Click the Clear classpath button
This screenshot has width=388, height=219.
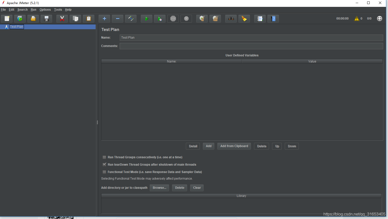tap(197, 188)
